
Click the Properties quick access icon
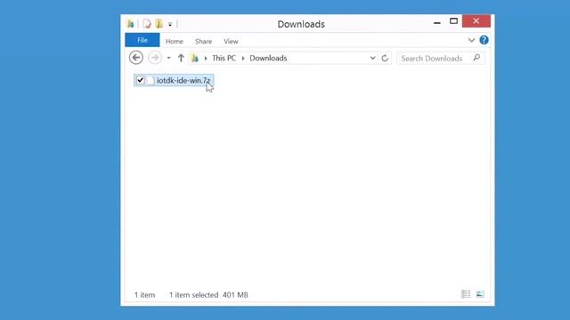coord(147,24)
